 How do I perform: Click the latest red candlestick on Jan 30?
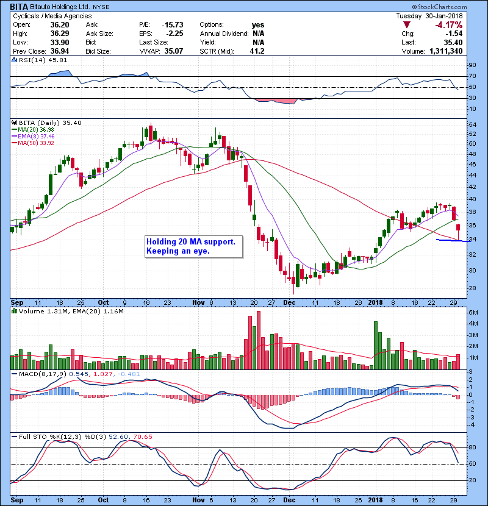458,232
